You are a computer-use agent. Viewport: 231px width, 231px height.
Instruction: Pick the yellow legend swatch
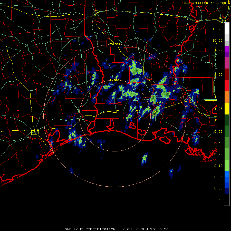coord(227,109)
